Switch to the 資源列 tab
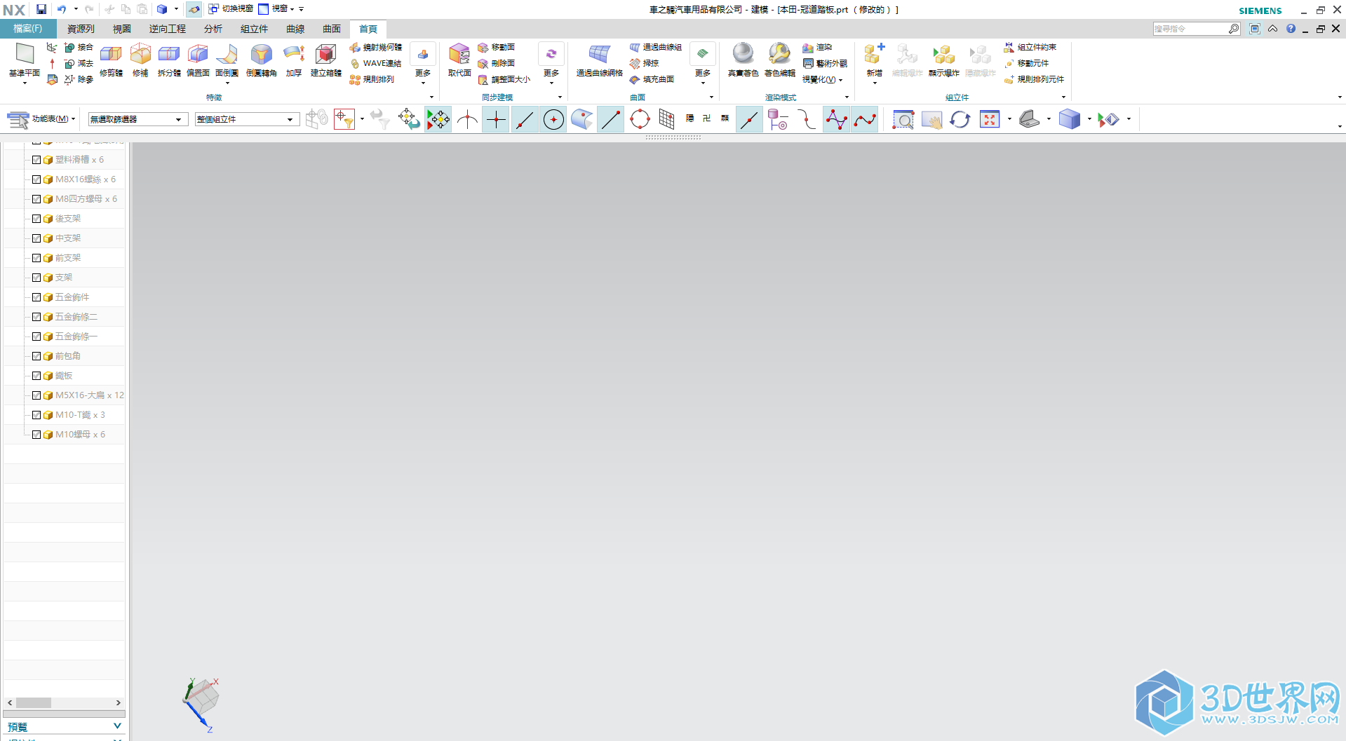The height and width of the screenshot is (741, 1346). pos(81,29)
